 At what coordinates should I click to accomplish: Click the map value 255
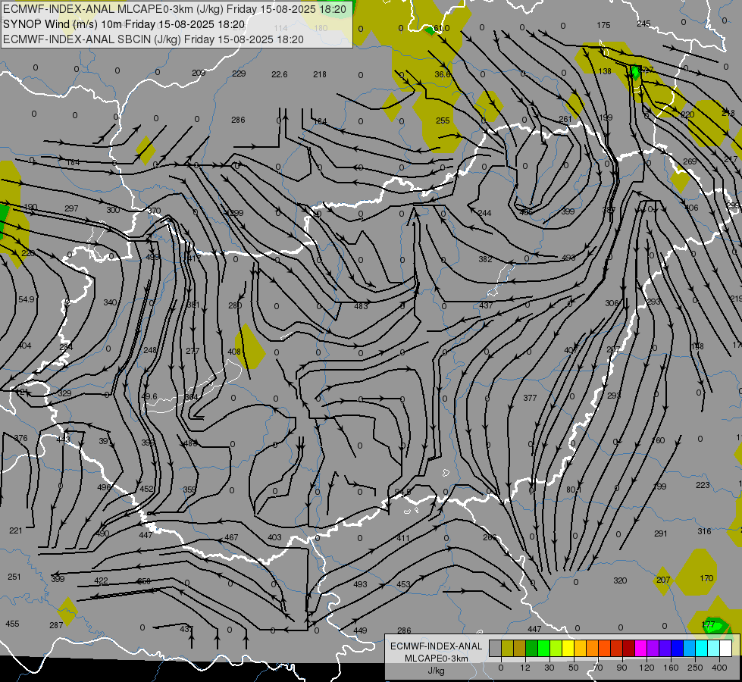pos(443,120)
